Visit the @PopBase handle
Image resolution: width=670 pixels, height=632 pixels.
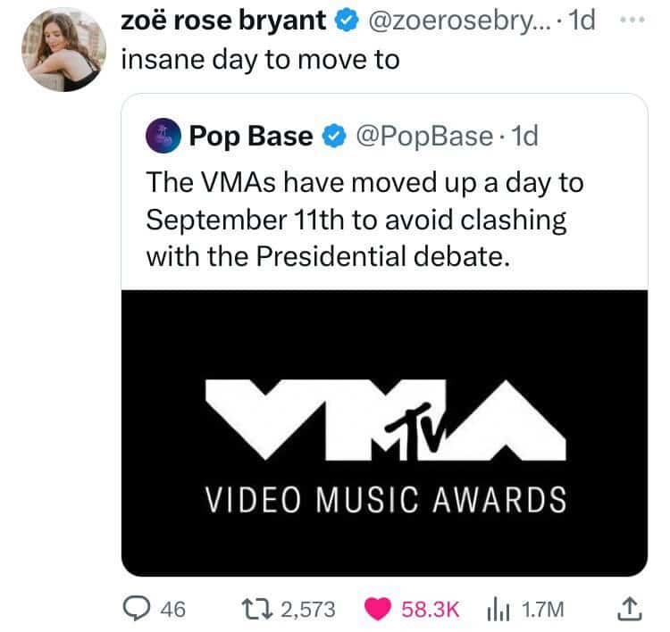[424, 137]
